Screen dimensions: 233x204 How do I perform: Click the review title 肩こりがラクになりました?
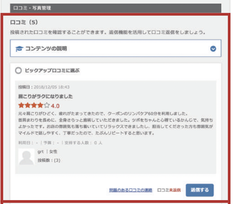[46, 96]
